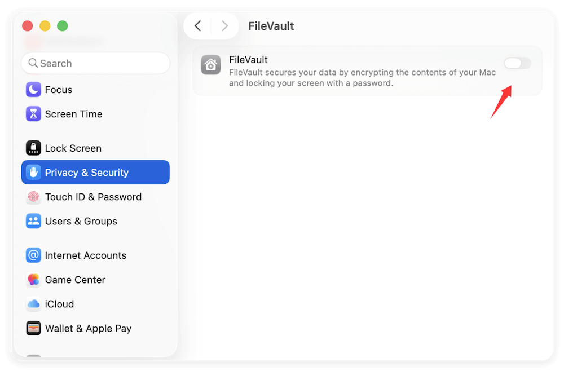
Task: Enable the FileVault switch
Action: pyautogui.click(x=517, y=63)
